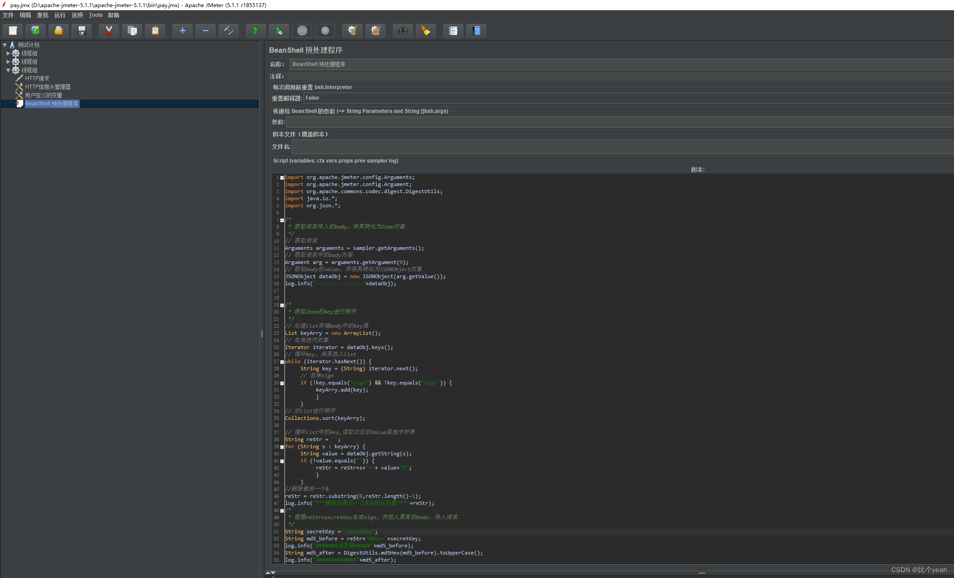
Task: Select the 测试计划 root node
Action: (28, 45)
